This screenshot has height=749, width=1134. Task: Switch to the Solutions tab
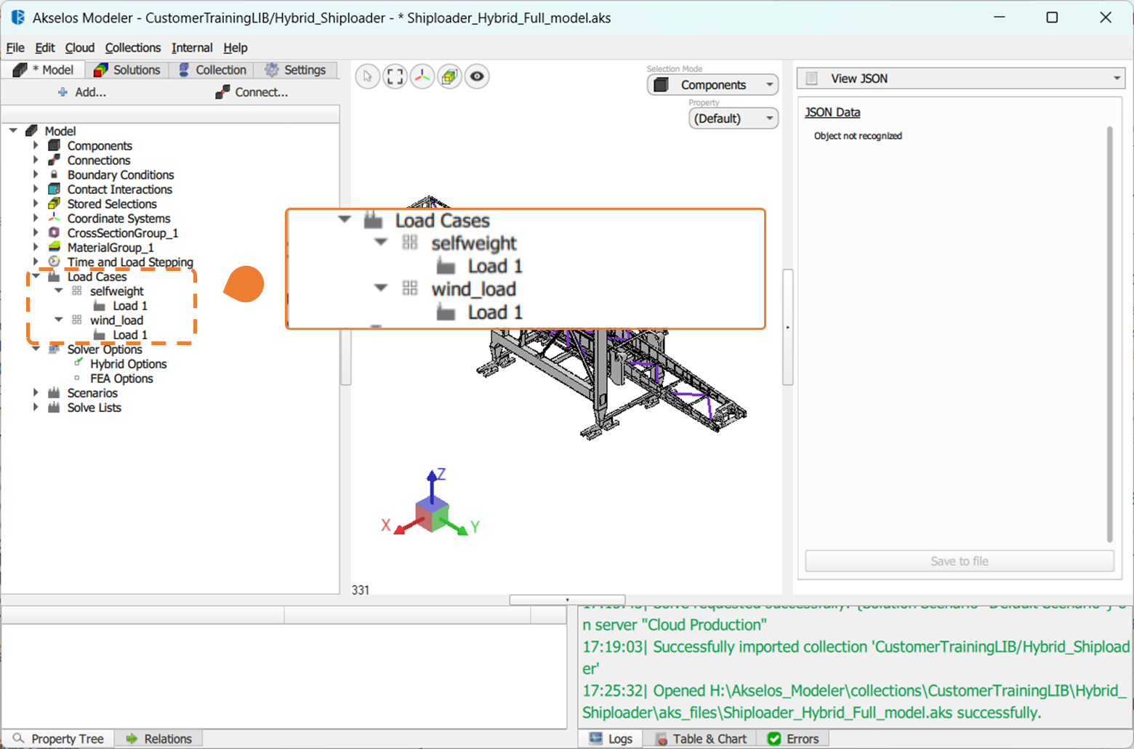(127, 70)
